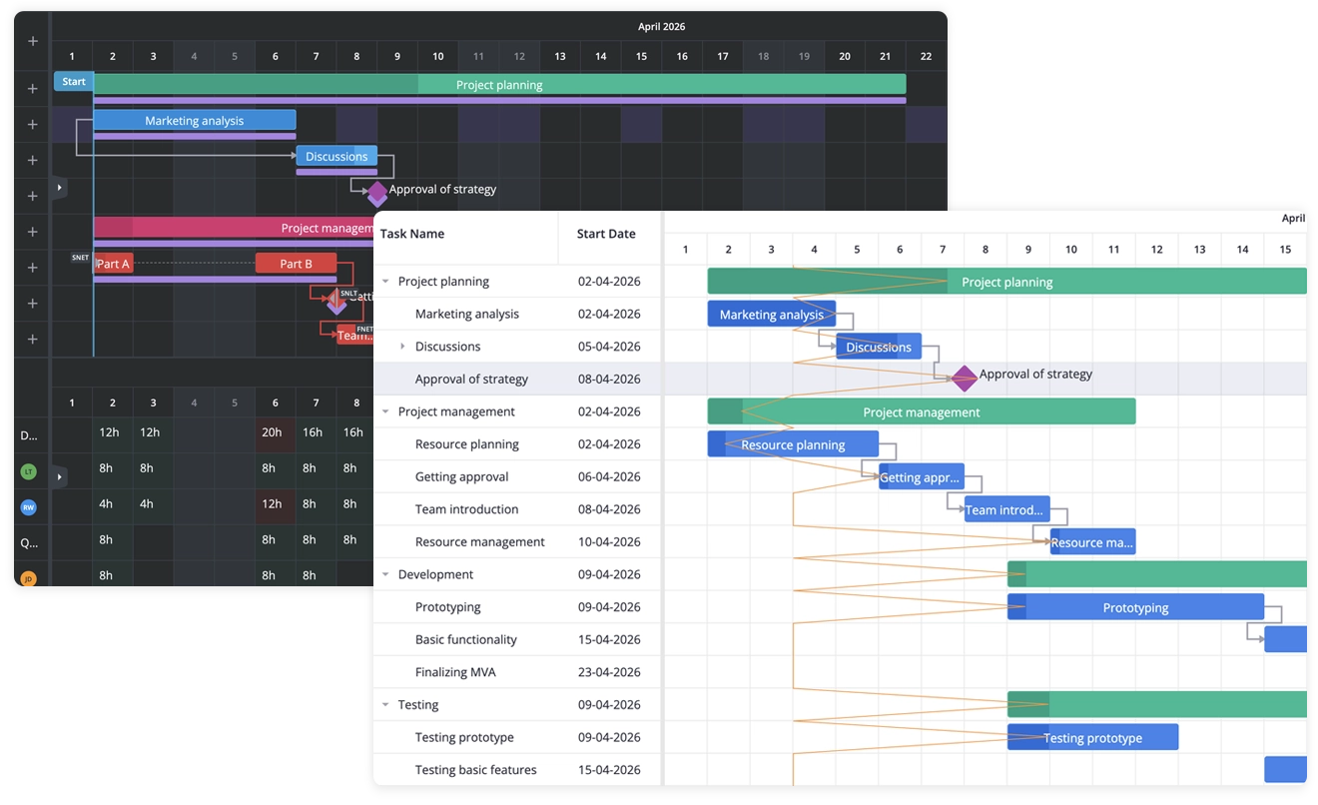Click the plus icon beside the red Project management bar
Viewport: 1318px width, 805px height.
coord(32,232)
